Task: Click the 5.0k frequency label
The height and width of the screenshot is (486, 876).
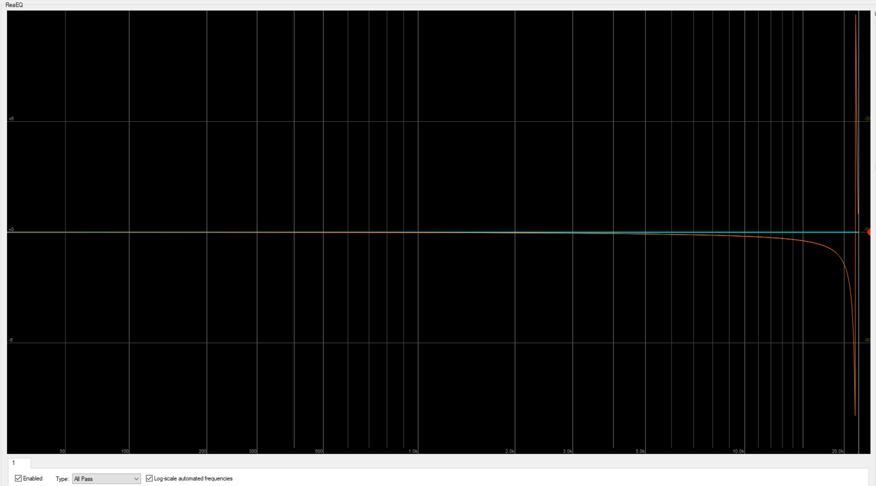Action: tap(640, 451)
